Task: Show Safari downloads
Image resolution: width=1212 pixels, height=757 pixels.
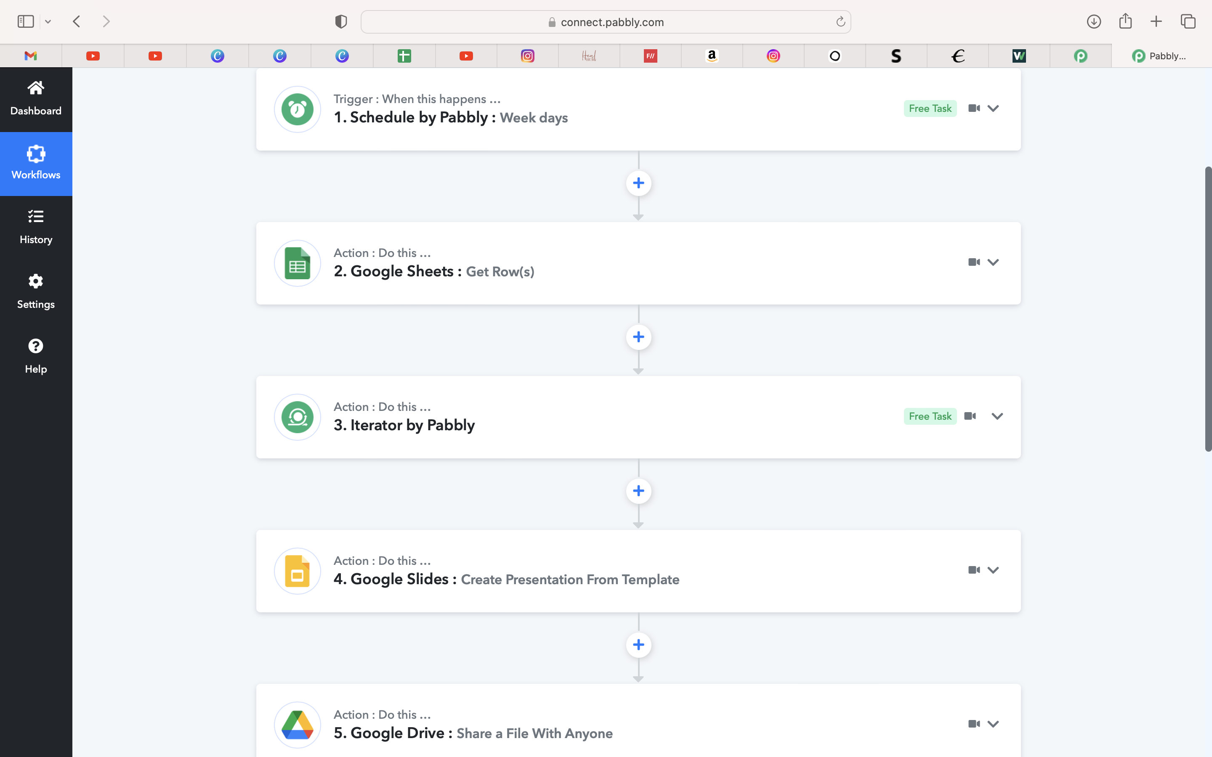Action: click(1094, 21)
